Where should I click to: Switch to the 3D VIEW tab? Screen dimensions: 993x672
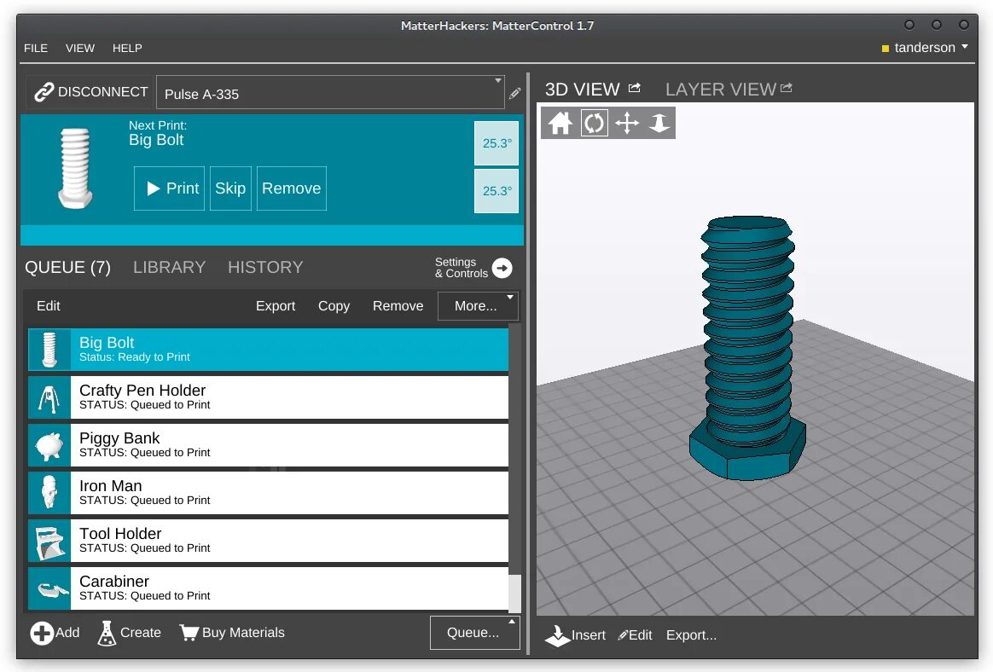point(583,90)
